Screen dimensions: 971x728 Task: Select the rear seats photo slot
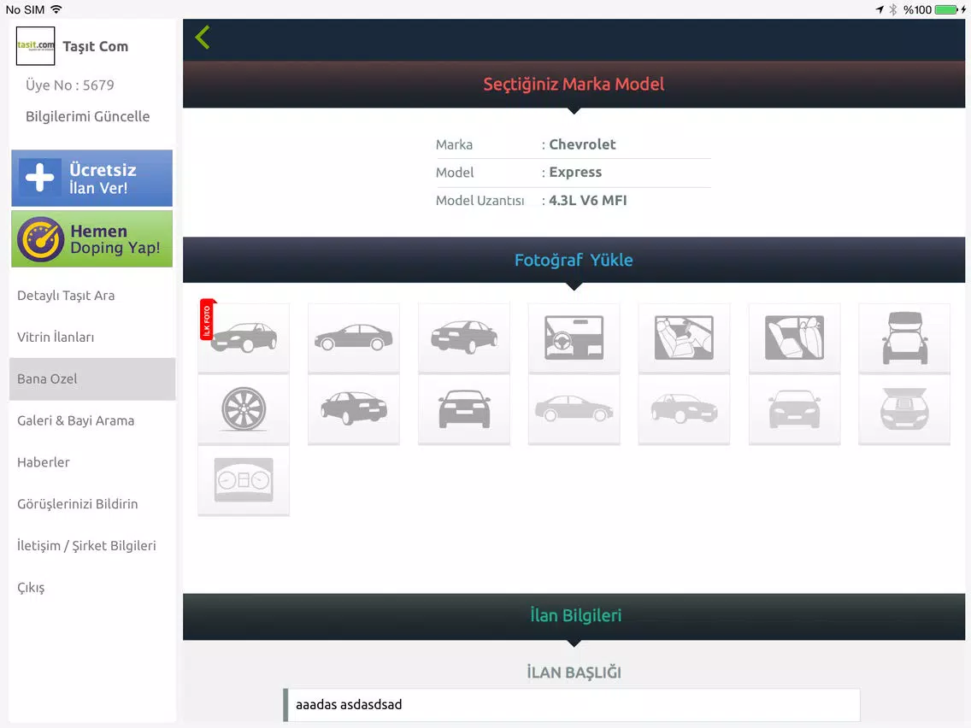pyautogui.click(x=795, y=338)
